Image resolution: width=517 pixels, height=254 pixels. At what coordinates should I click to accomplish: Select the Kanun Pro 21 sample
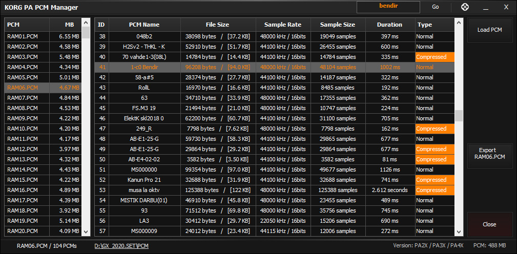(275, 180)
